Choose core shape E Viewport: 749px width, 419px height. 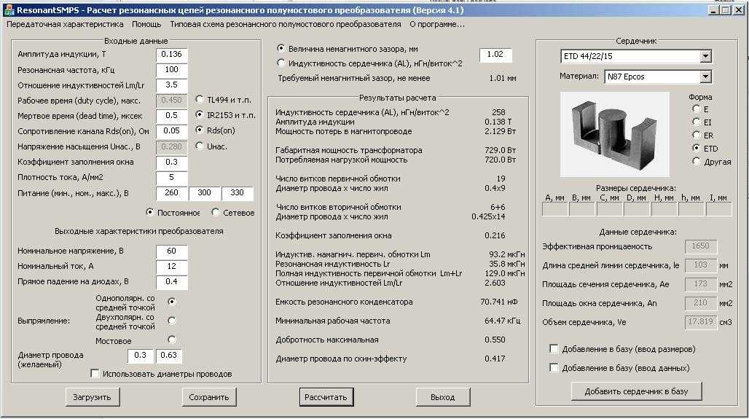tap(696, 109)
